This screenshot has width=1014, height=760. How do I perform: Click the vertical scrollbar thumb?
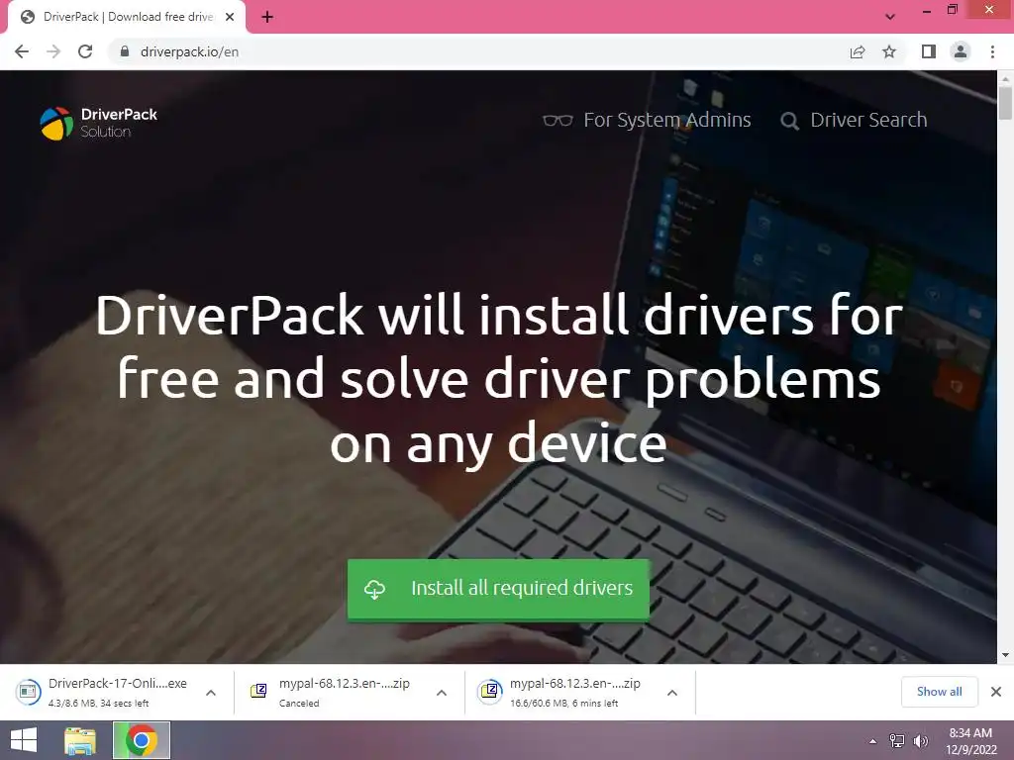1006,103
